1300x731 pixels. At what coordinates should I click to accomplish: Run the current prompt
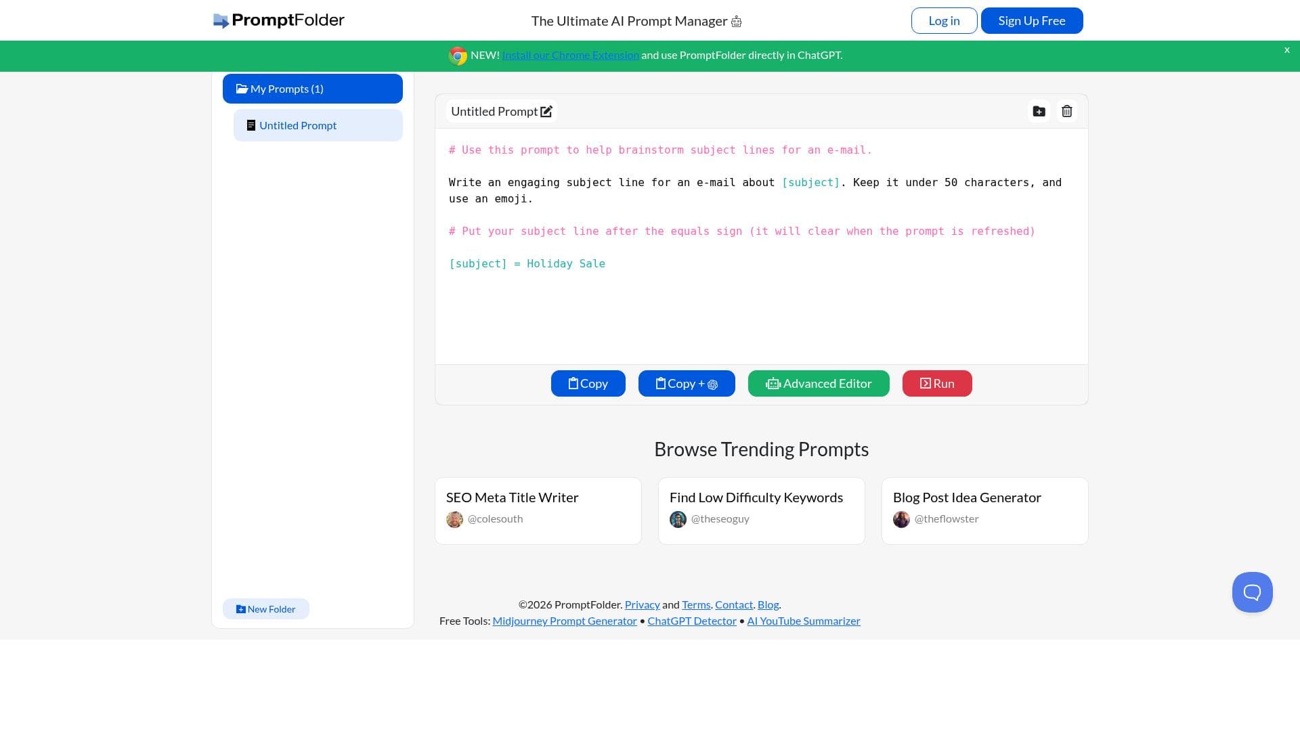coord(936,384)
